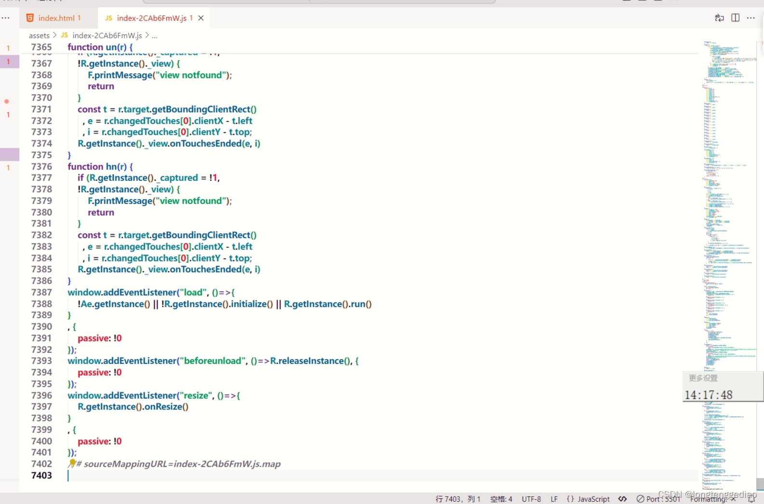Expand the breadcrumb ellipsis symbol
The image size is (764, 504).
point(154,36)
